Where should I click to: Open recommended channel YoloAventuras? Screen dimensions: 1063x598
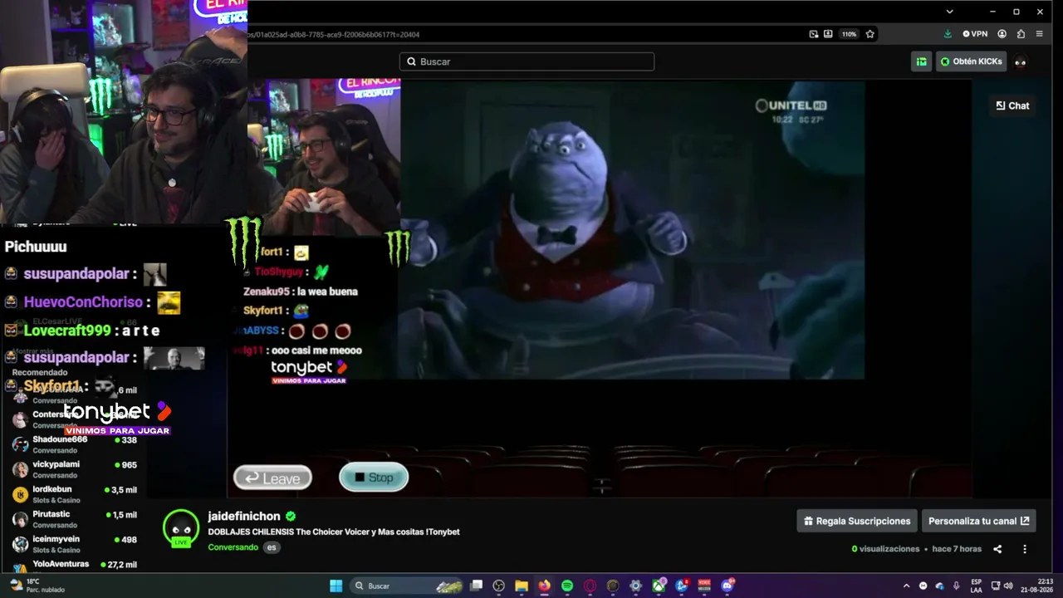tap(75, 565)
